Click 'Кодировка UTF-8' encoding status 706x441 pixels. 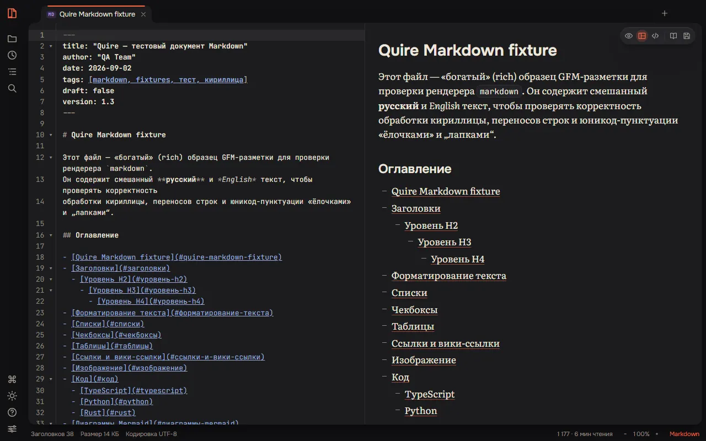click(151, 434)
